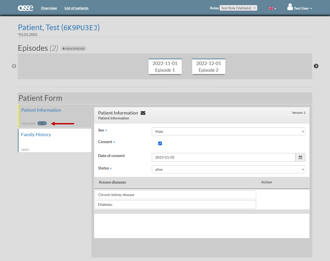The height and width of the screenshot is (261, 330).
Task: Go to List of patients
Action: (x=76, y=8)
